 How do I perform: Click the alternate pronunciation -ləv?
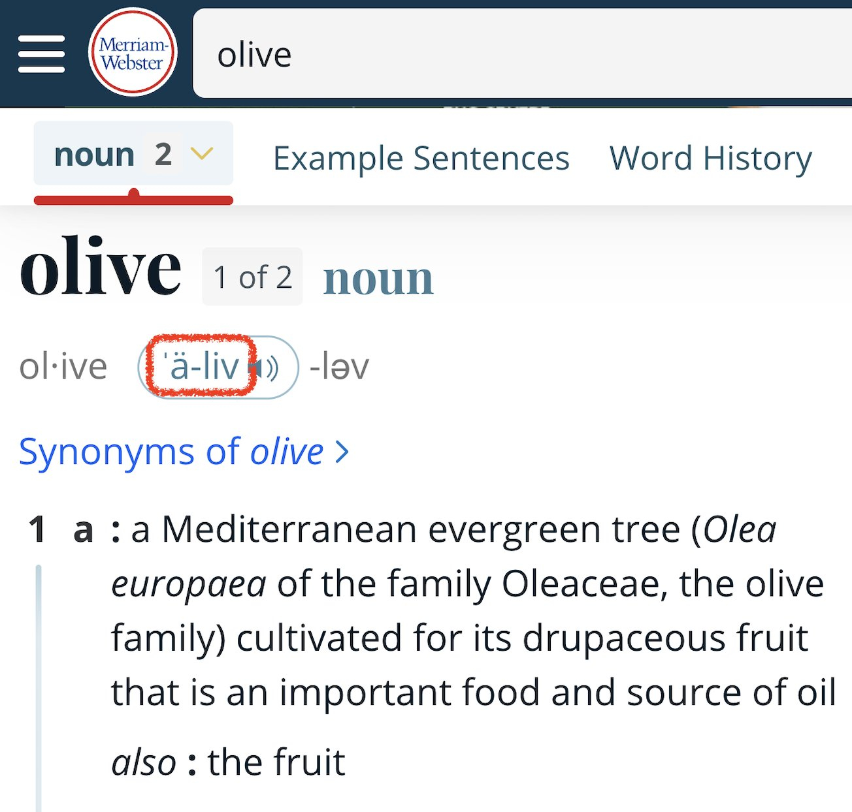pos(339,367)
